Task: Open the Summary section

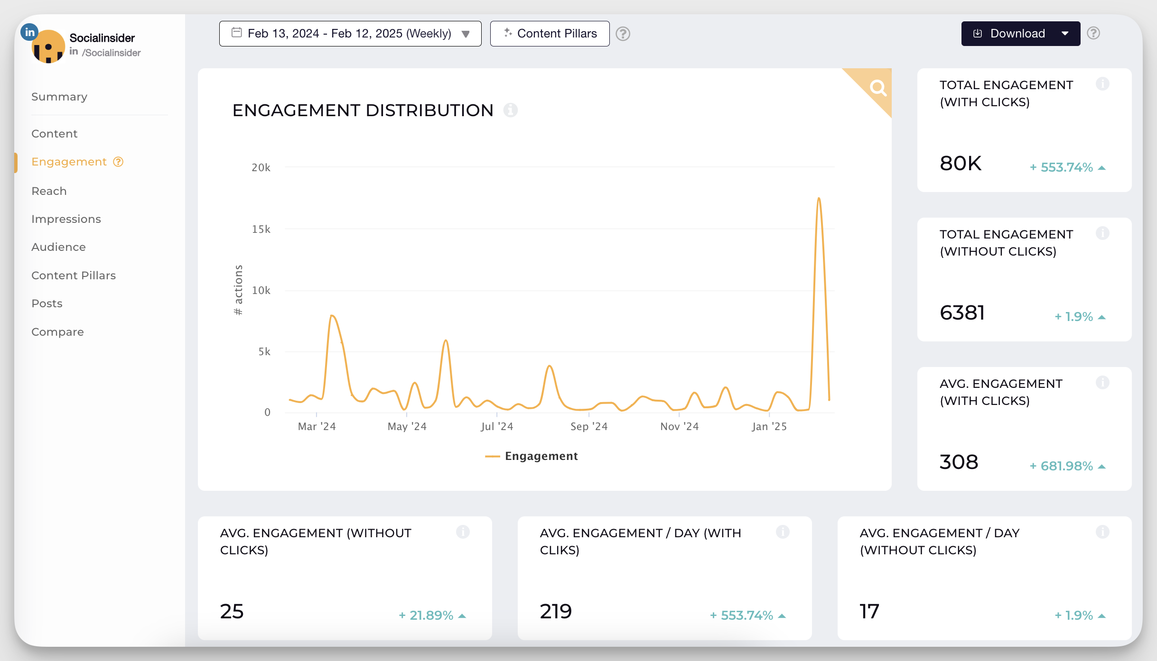Action: click(x=59, y=97)
